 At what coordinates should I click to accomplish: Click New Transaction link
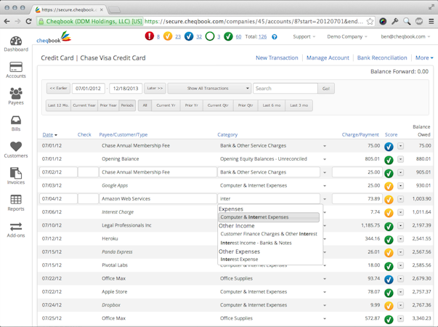(x=277, y=58)
